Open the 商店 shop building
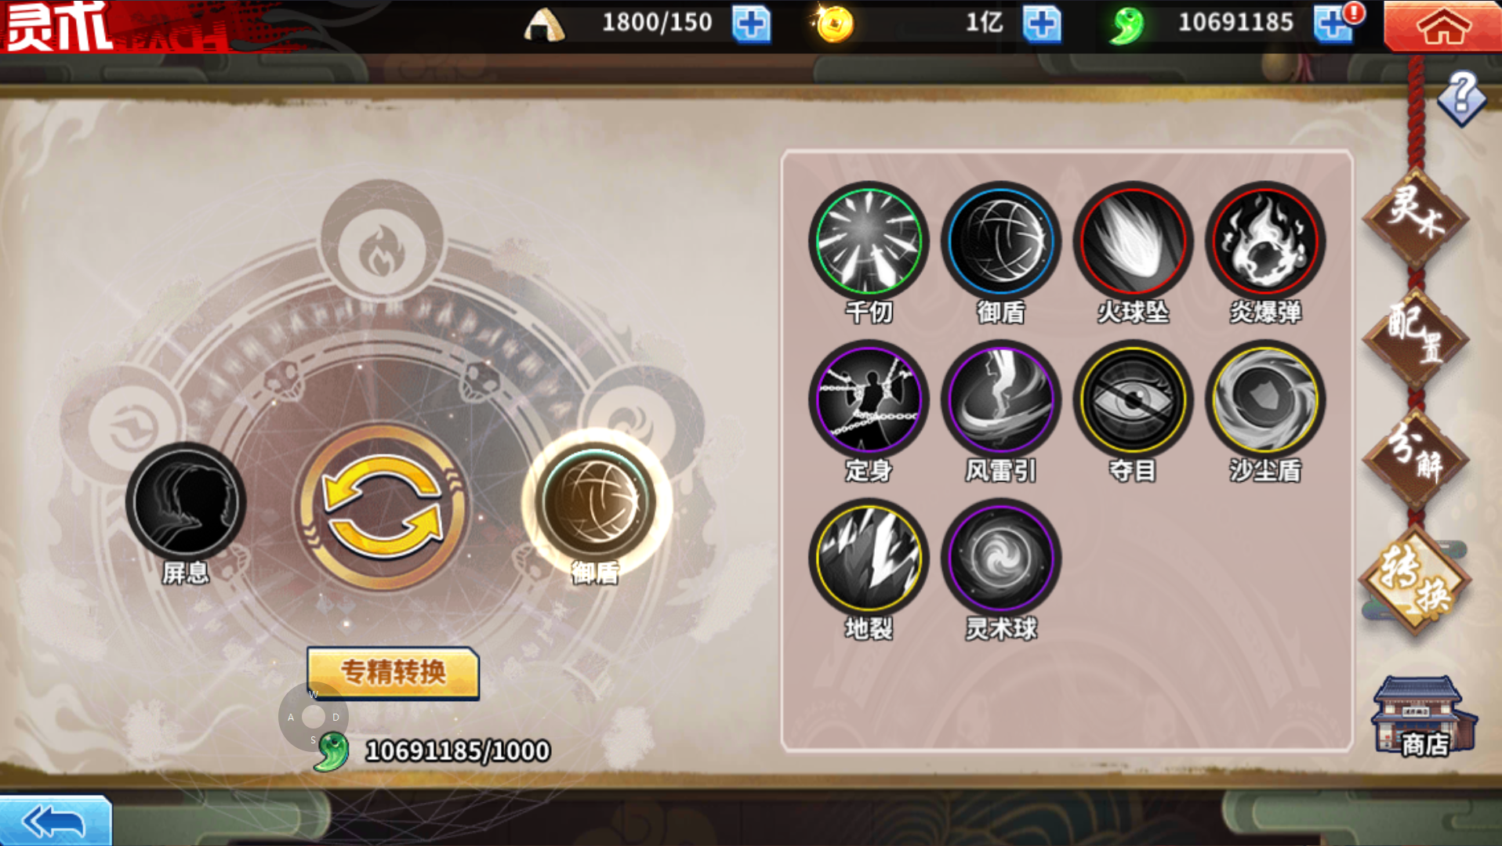This screenshot has width=1502, height=846. point(1422,717)
